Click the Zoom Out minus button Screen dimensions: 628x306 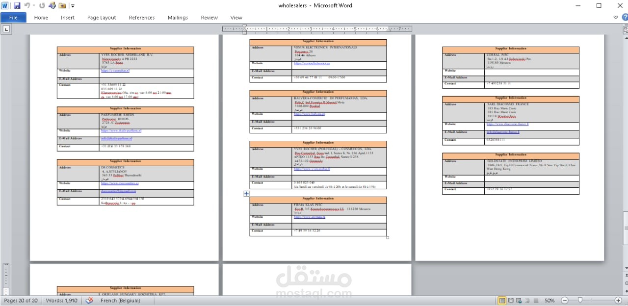[x=565, y=301]
